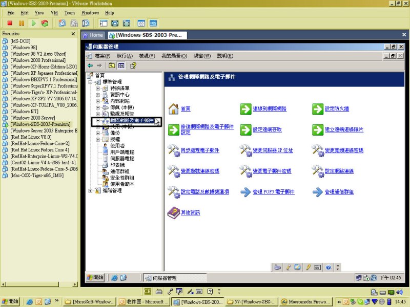410x307 pixels.
Task: Click the host volume speaker tray icon
Action: [x=399, y=292]
